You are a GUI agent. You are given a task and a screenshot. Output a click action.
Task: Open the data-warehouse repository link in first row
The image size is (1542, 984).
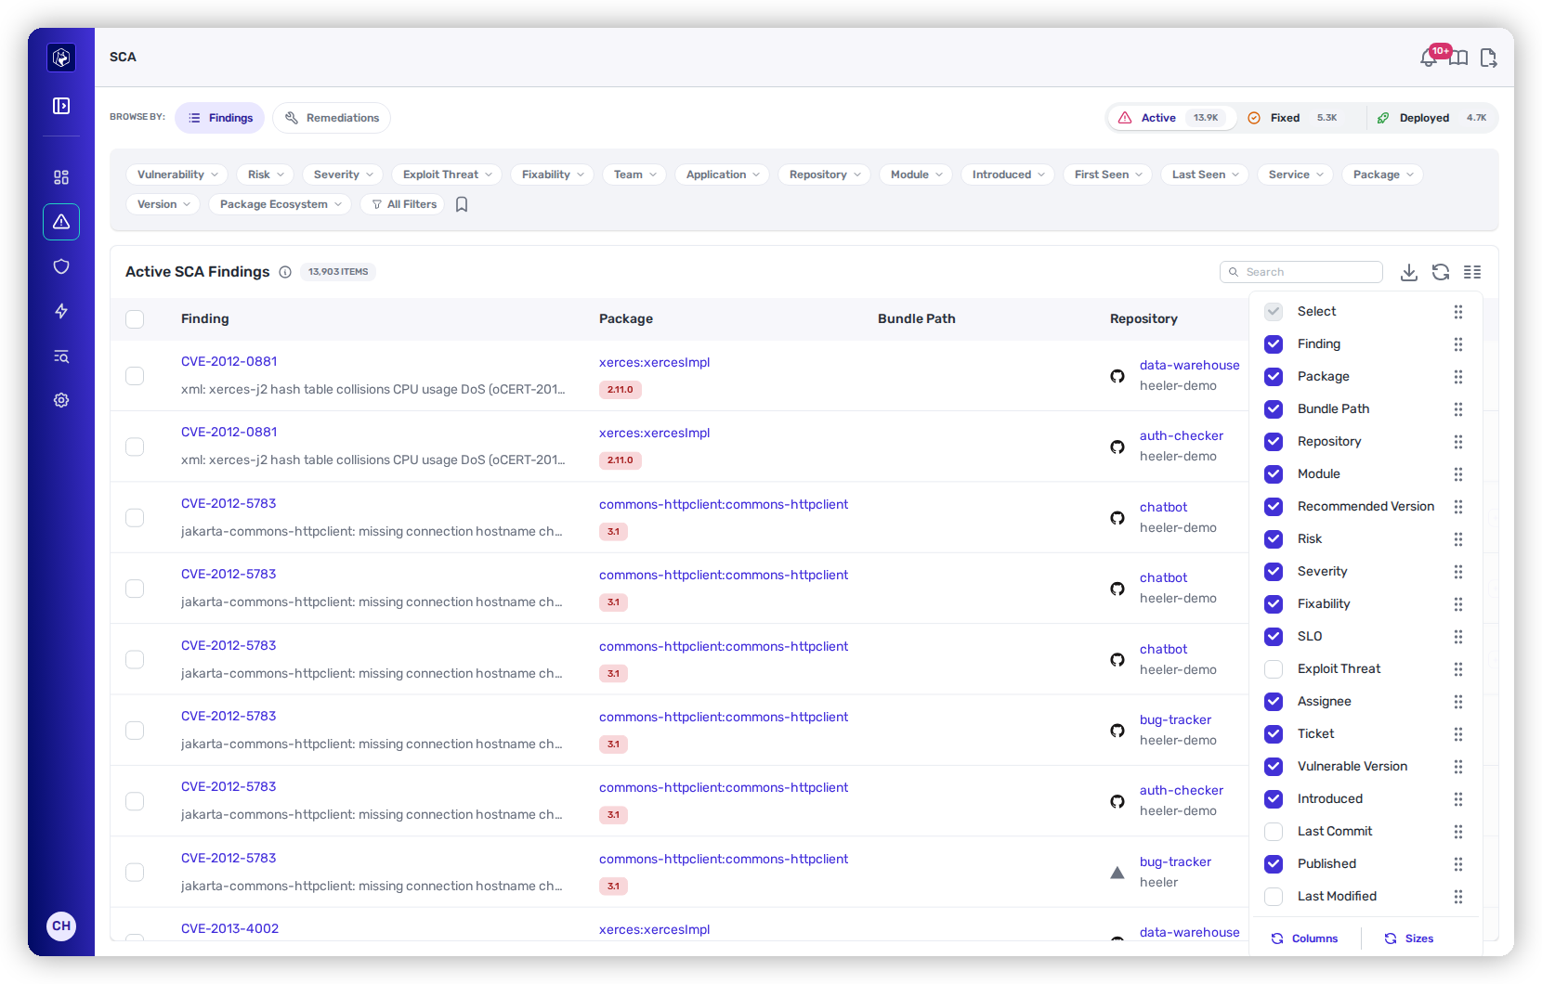click(x=1189, y=365)
